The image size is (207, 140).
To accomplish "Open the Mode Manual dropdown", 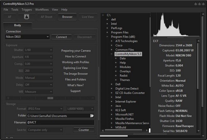I will click(x=39, y=78).
